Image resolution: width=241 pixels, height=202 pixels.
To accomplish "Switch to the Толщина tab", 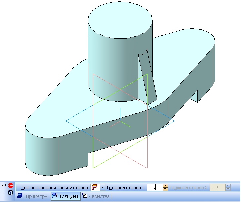I will tap(66, 196).
